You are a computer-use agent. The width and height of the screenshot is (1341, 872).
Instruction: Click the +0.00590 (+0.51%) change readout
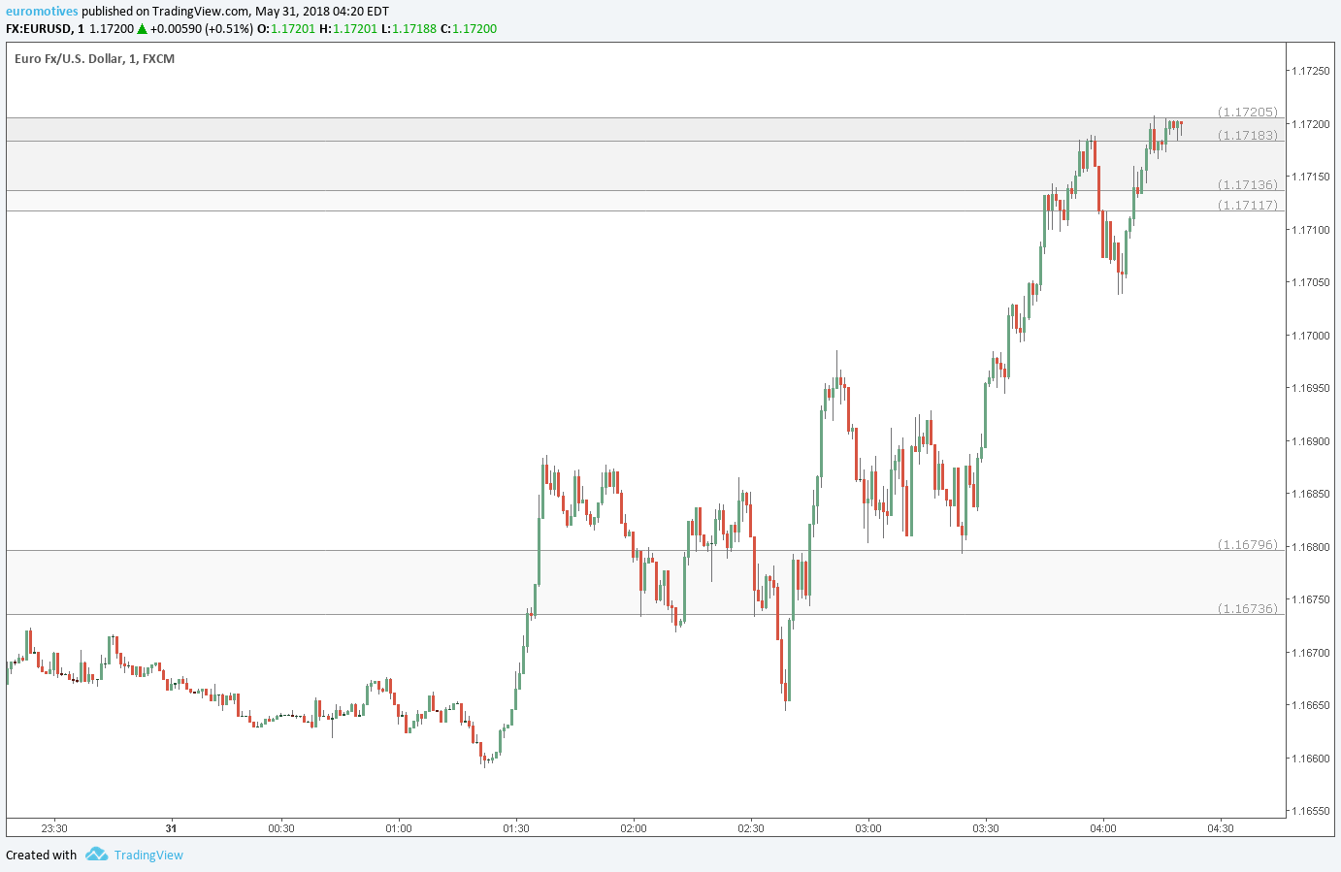click(202, 29)
